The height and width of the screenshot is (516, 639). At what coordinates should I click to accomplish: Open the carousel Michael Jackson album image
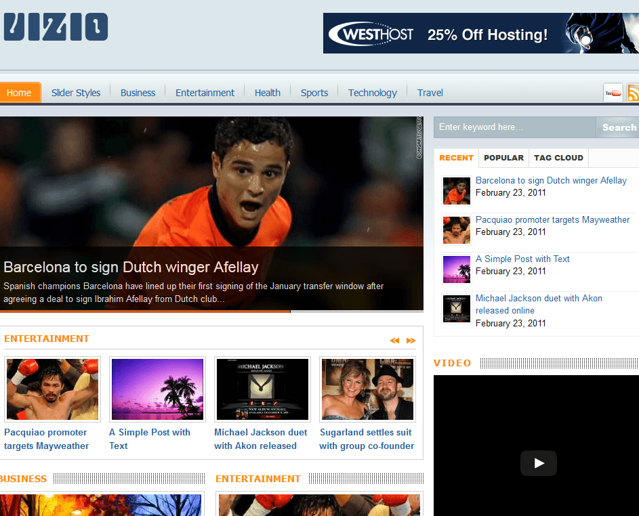coord(262,389)
